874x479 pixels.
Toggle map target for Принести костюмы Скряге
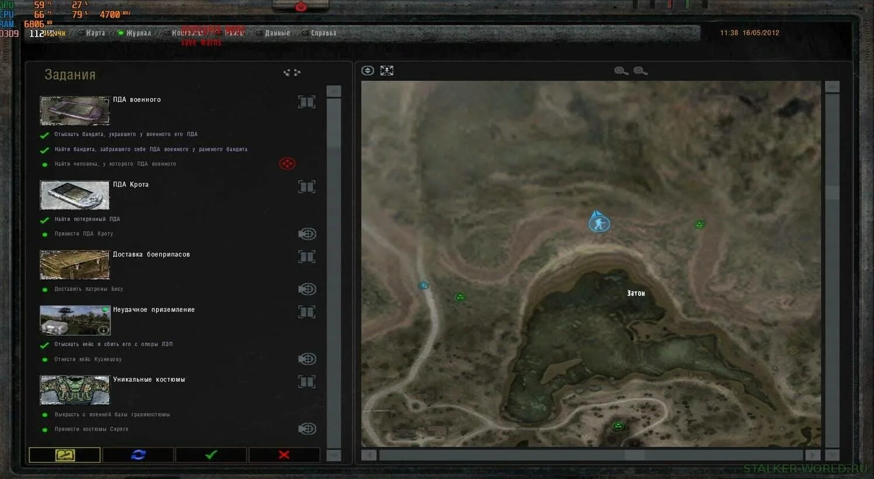[307, 429]
